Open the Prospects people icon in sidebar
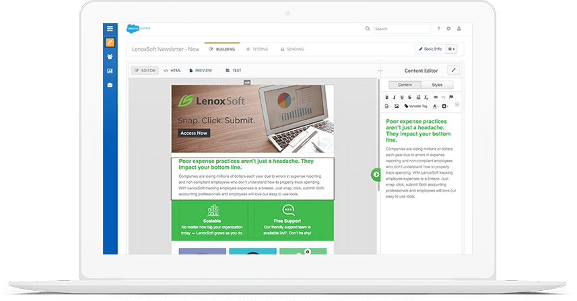Viewport: 577px width, 301px height. pos(110,57)
